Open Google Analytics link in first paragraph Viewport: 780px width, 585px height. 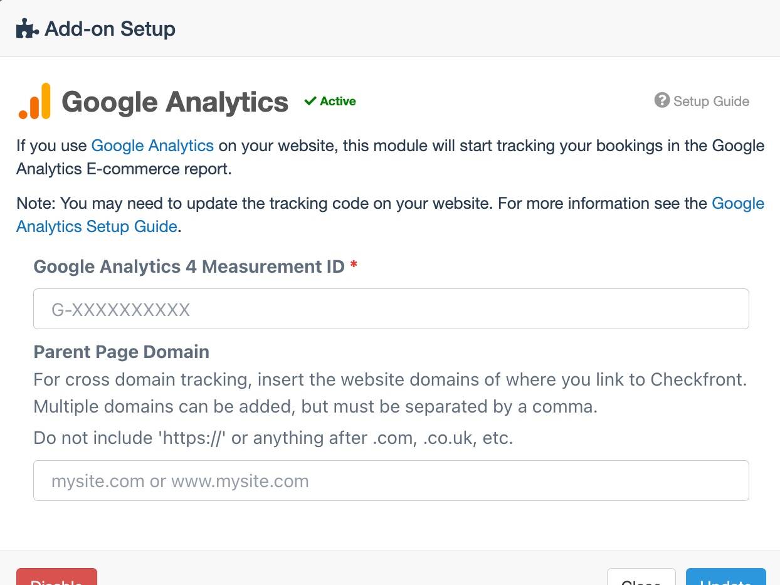click(152, 145)
